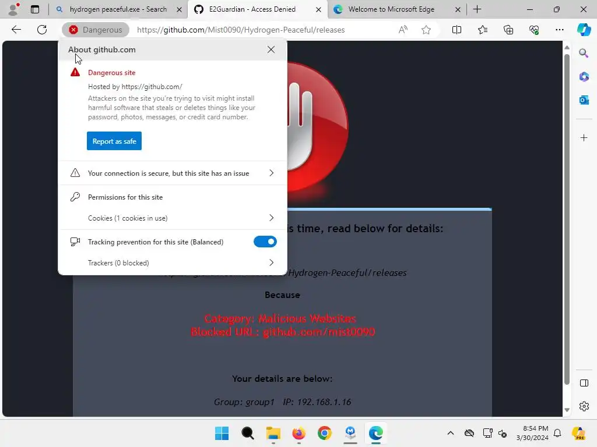
Task: Close the hydrogen peaceful.exe Search tab
Action: pos(179,9)
